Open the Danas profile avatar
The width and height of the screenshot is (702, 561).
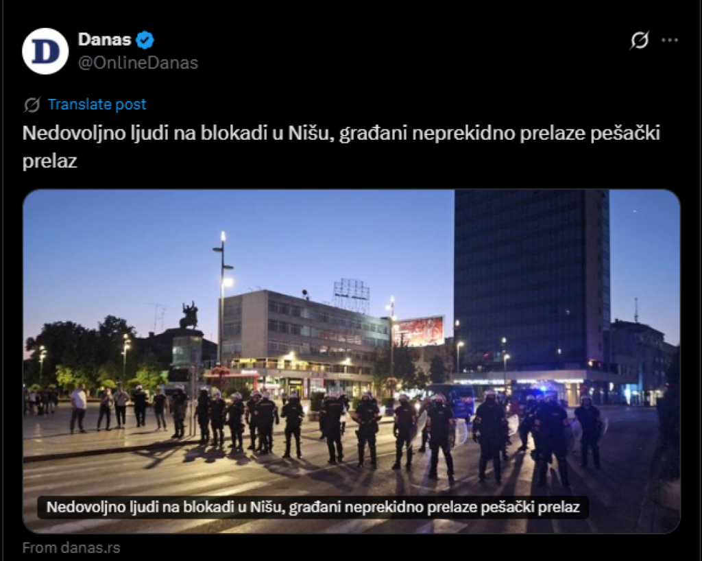(45, 51)
